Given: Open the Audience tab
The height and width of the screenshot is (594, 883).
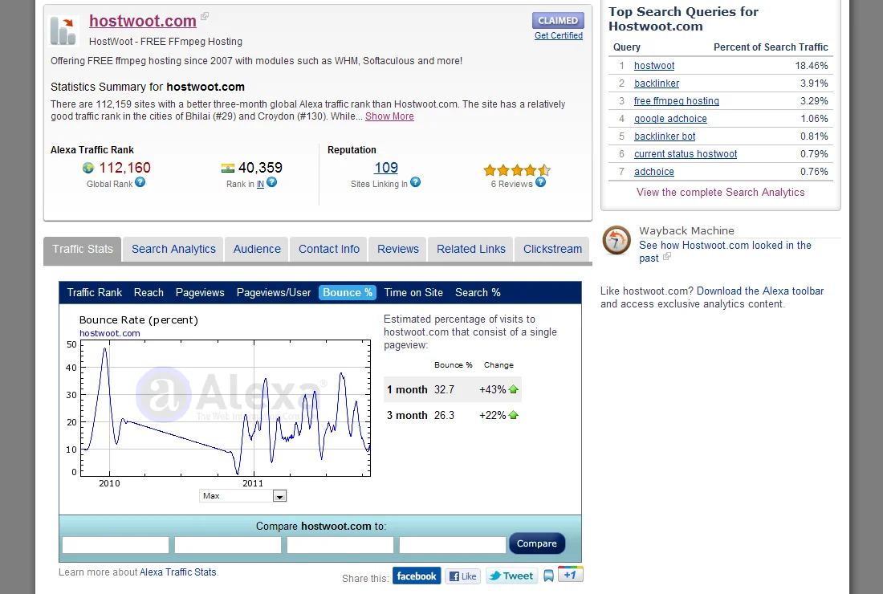Looking at the screenshot, I should tap(257, 249).
